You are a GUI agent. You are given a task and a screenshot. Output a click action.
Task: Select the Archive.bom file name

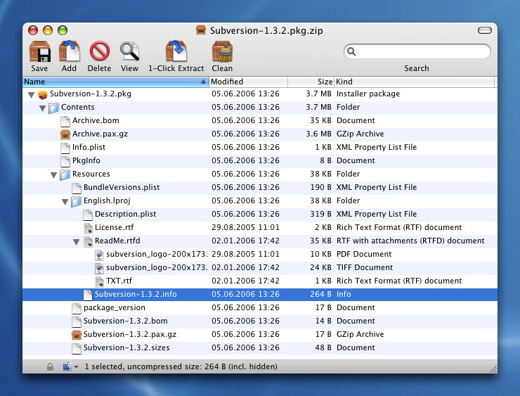96,120
